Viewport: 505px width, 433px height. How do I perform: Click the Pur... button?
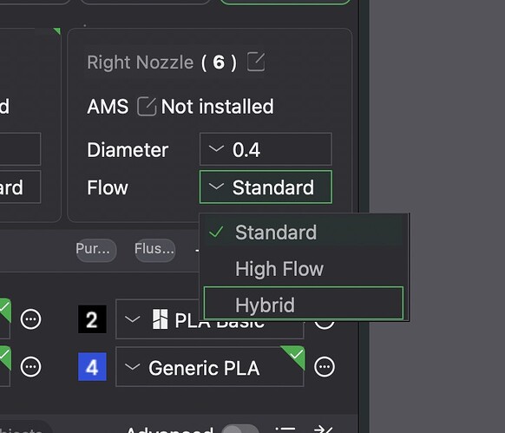click(x=96, y=249)
